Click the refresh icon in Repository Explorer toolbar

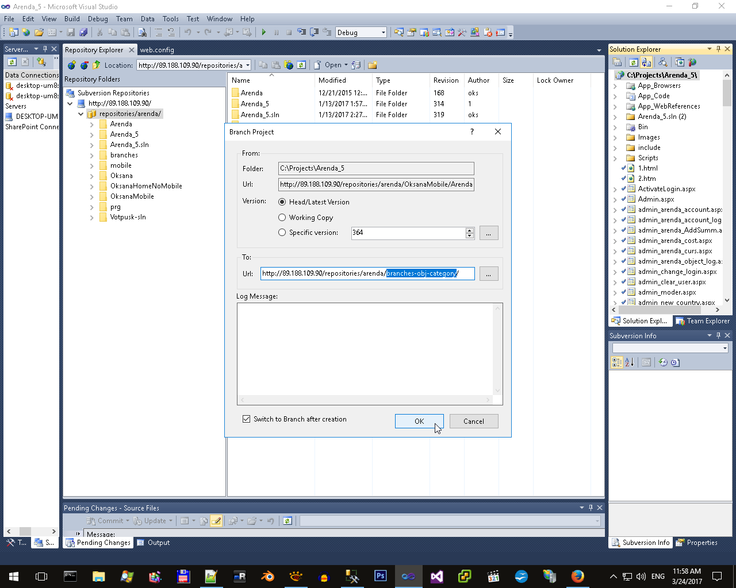tap(301, 65)
